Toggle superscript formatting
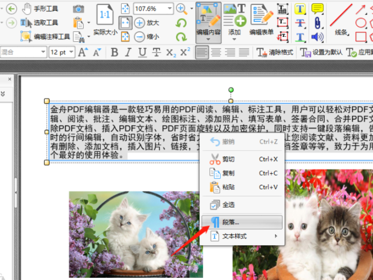 point(185,52)
